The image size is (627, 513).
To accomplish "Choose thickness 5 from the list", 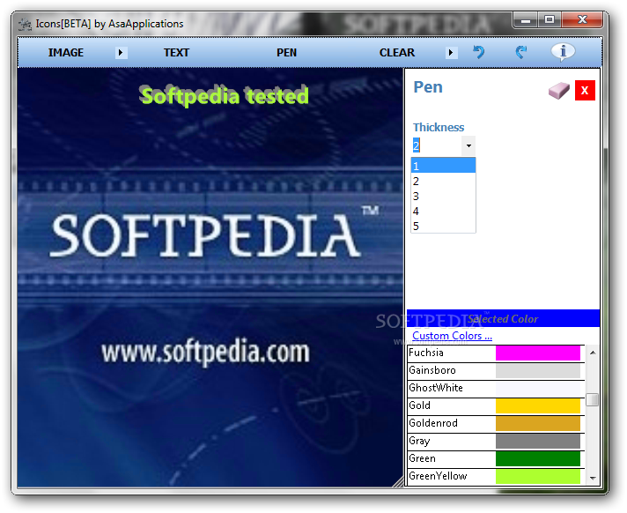I will pos(443,226).
